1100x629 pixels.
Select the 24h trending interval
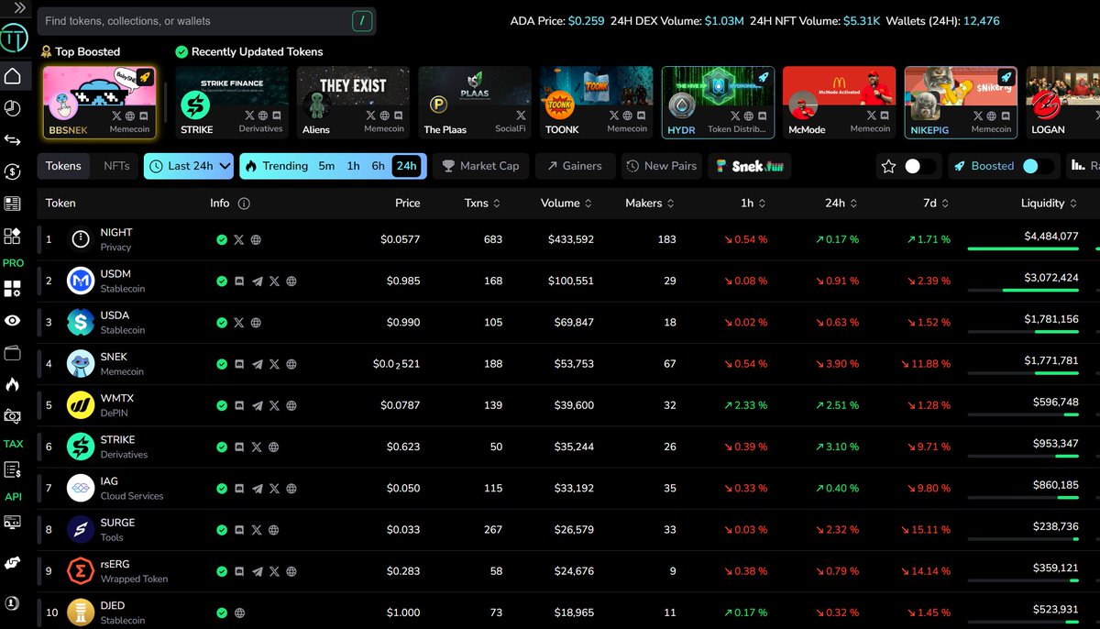pyautogui.click(x=406, y=166)
